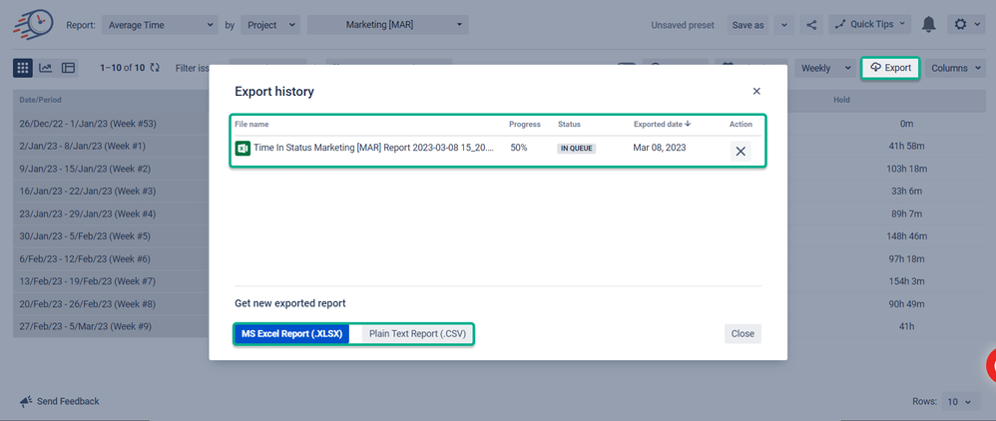Open the notifications bell
This screenshot has height=421, width=996.
(x=929, y=25)
